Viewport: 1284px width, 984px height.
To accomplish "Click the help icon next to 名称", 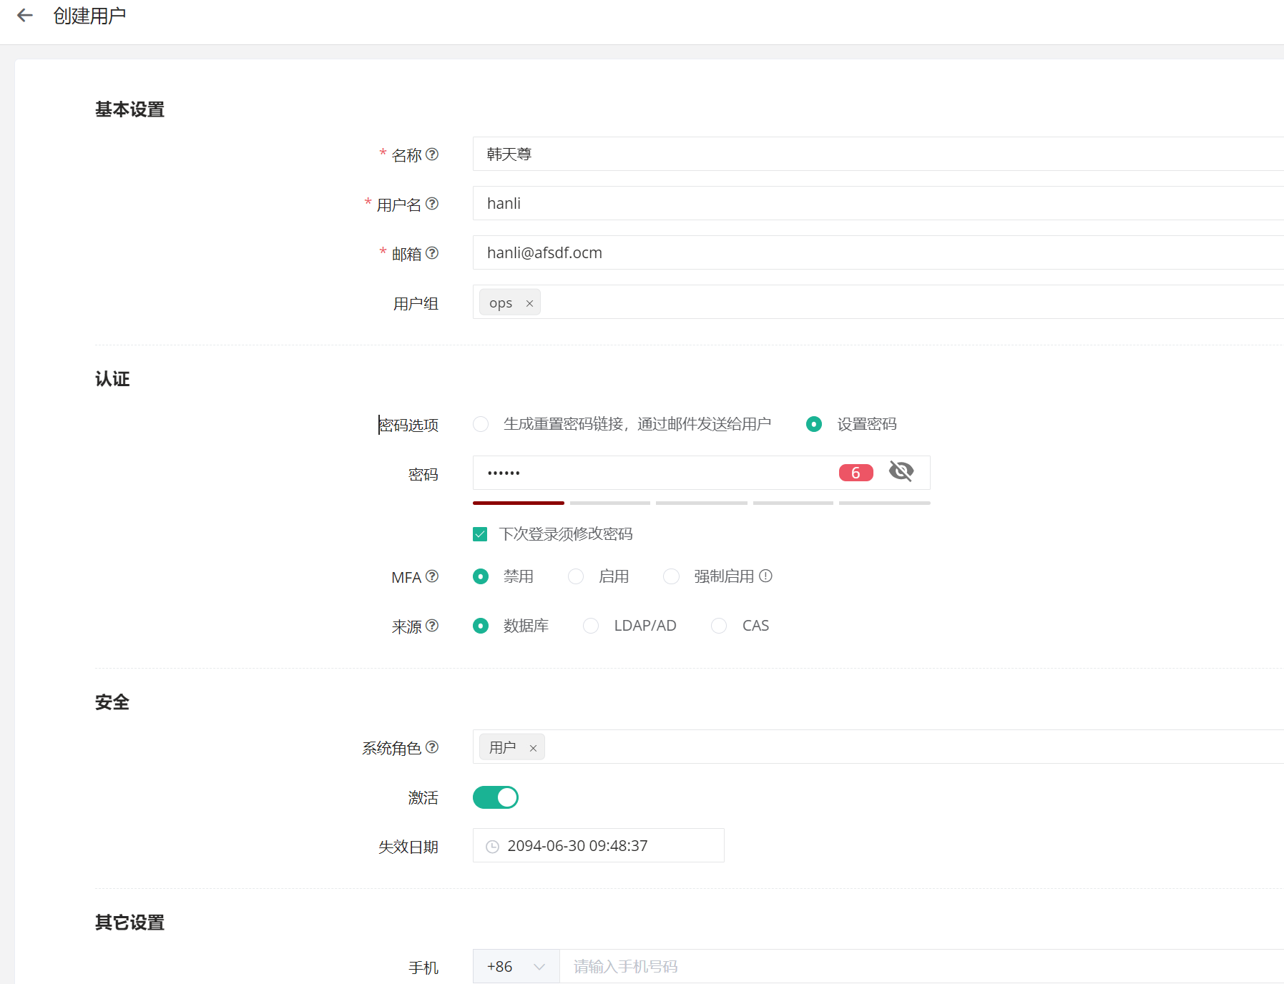I will pos(432,154).
